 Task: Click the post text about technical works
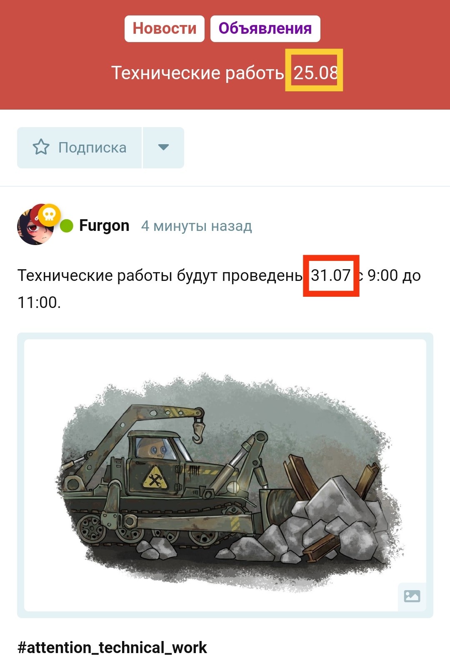[219, 289]
